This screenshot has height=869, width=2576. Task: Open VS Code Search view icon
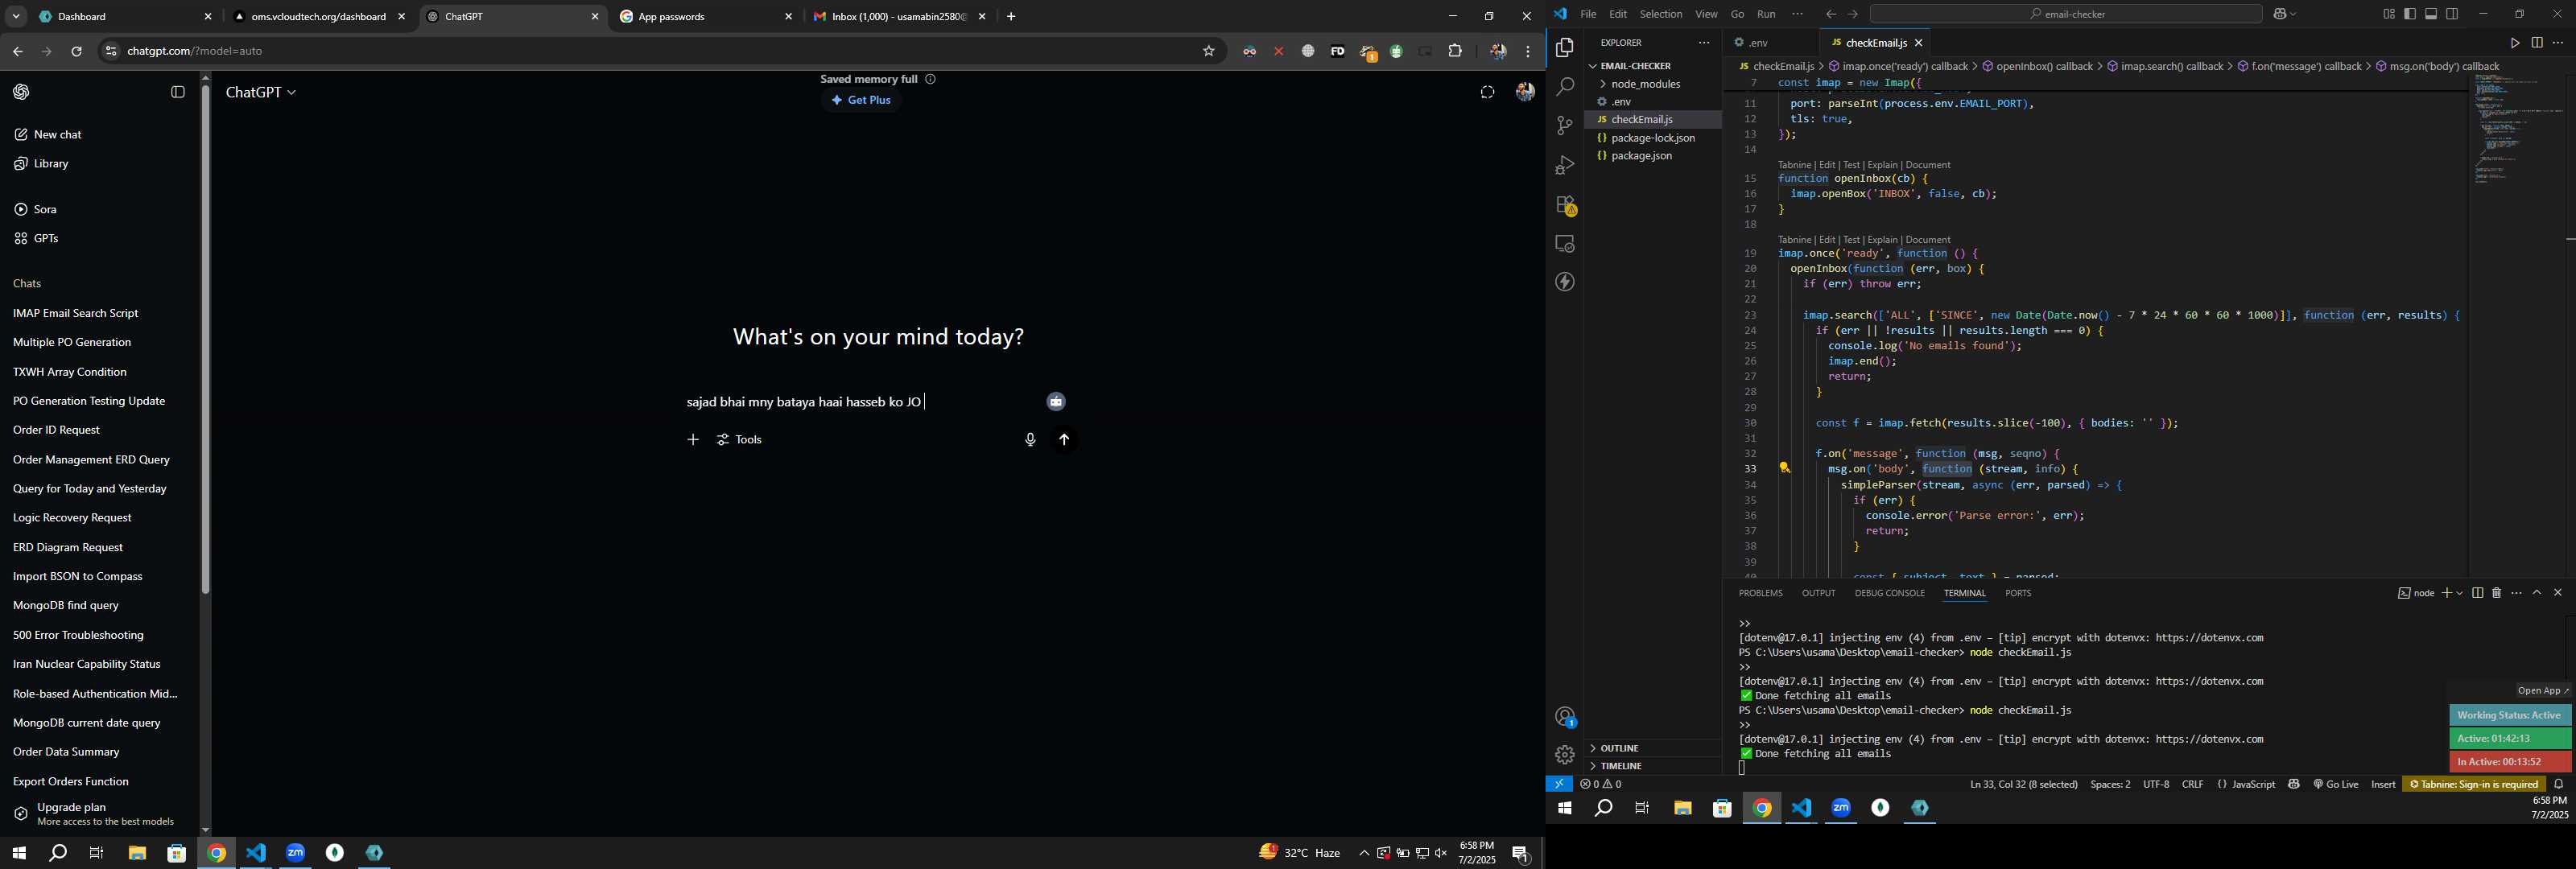pos(1564,87)
